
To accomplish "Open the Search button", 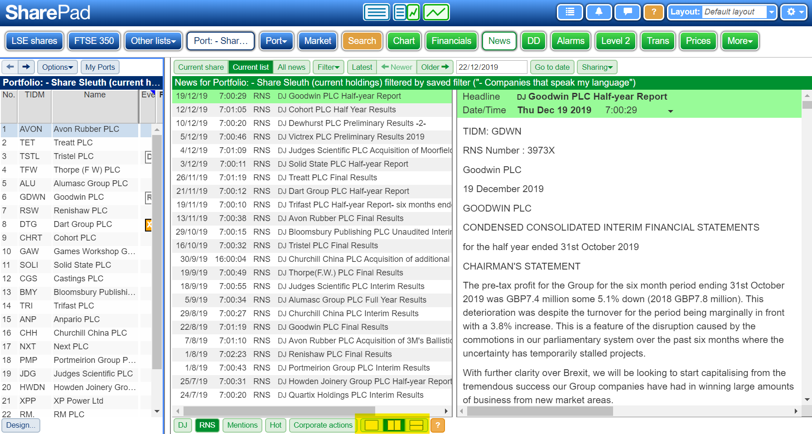I will pos(362,41).
